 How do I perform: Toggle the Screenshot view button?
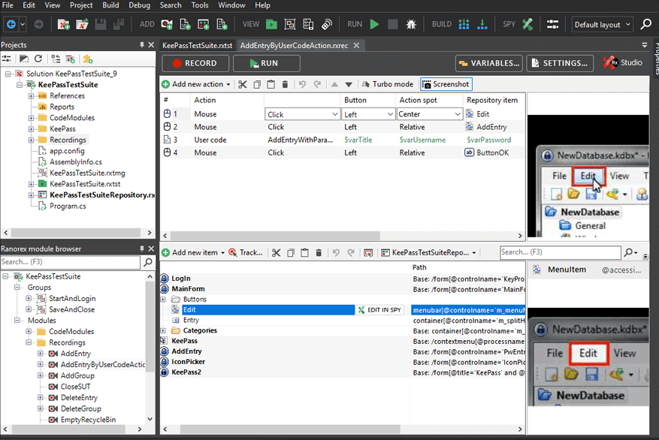[446, 84]
